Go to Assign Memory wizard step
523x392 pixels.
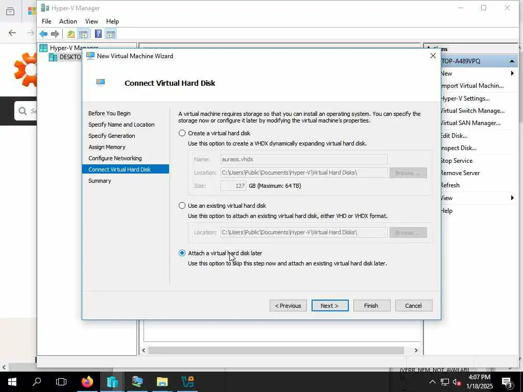(107, 147)
